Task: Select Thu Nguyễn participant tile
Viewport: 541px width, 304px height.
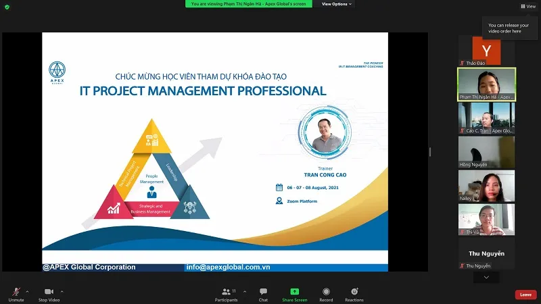Action: 486,254
